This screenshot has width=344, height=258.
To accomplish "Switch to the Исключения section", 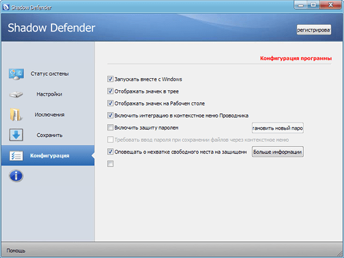I will (x=49, y=114).
